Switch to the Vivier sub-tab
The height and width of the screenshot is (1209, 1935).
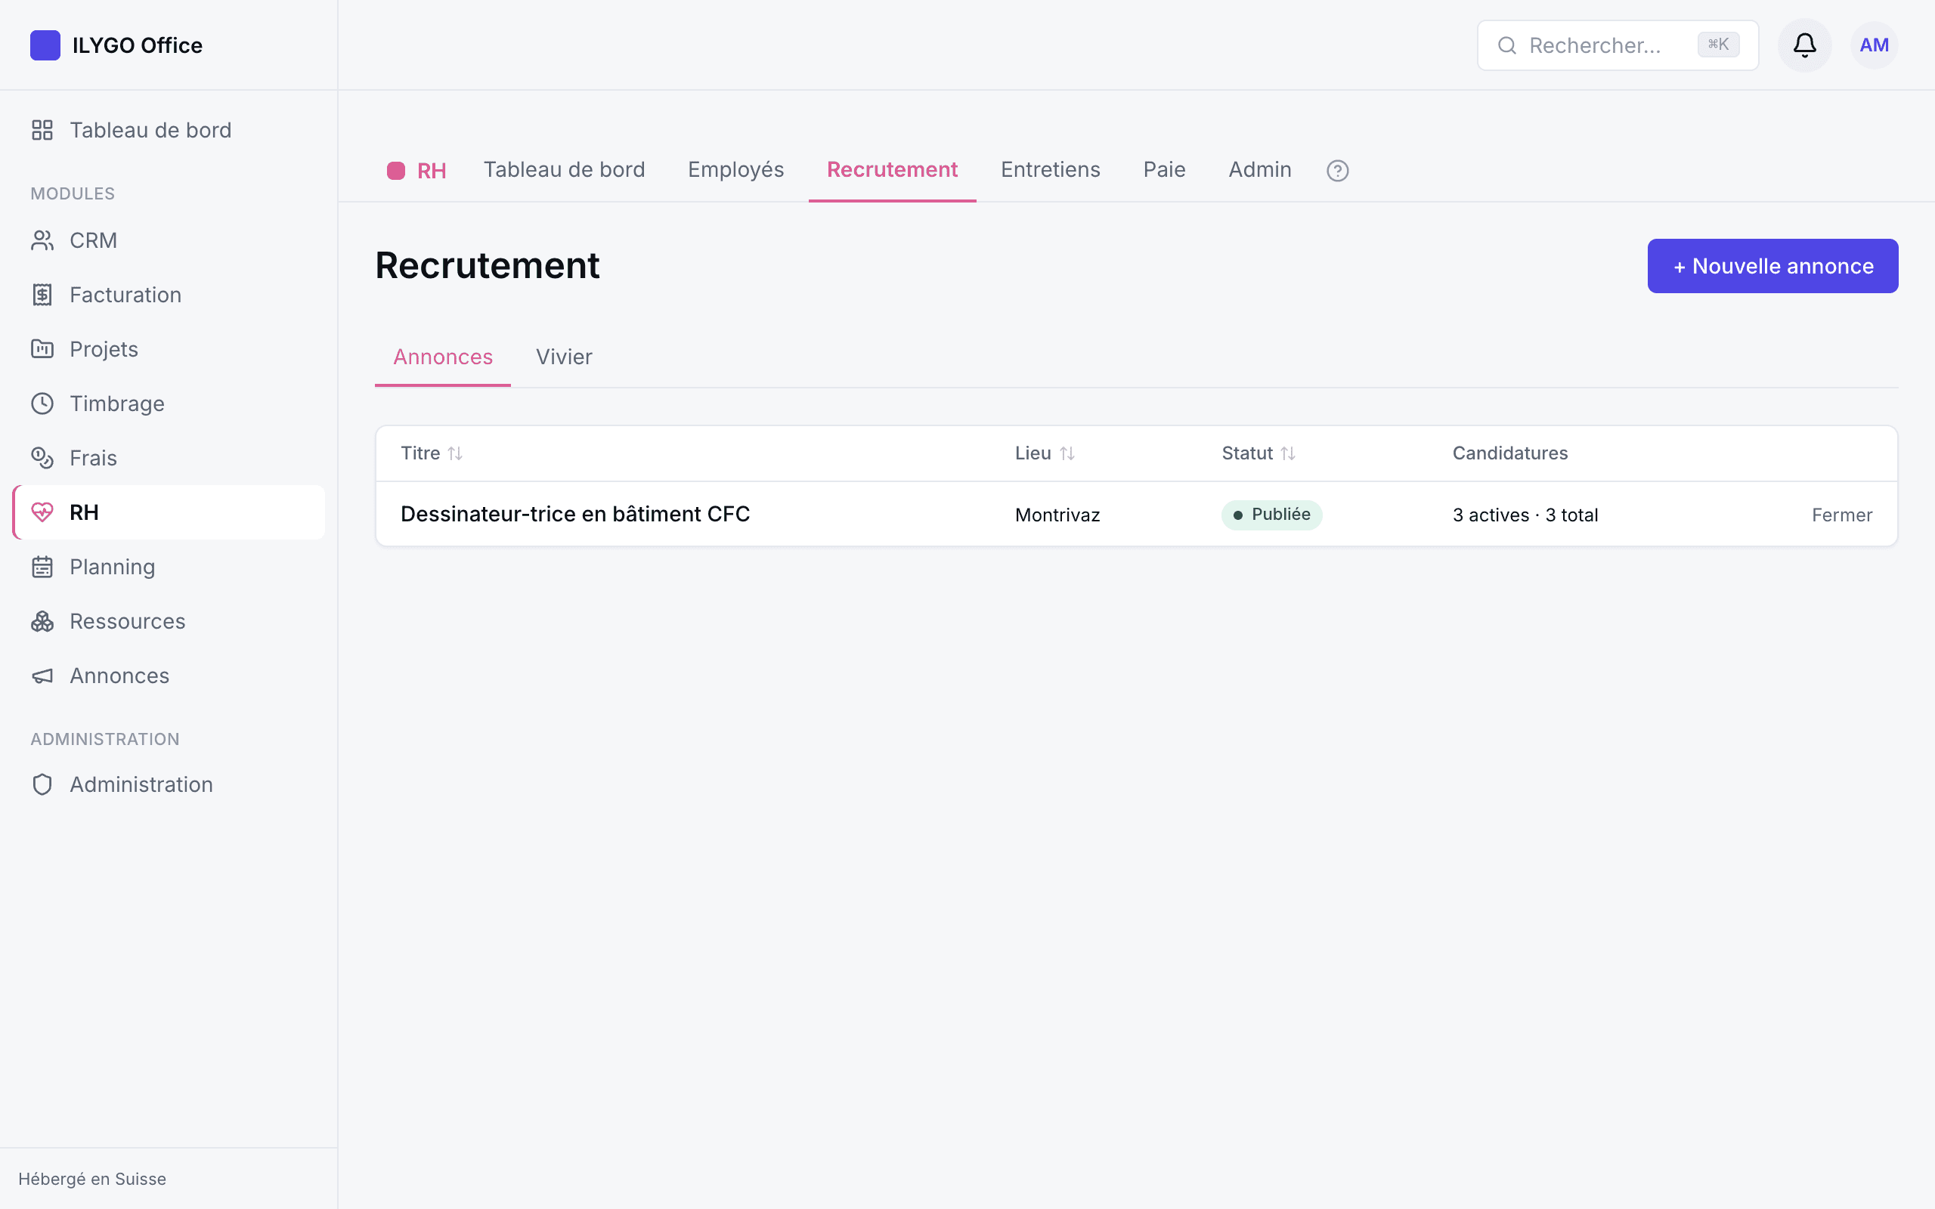[x=564, y=357]
